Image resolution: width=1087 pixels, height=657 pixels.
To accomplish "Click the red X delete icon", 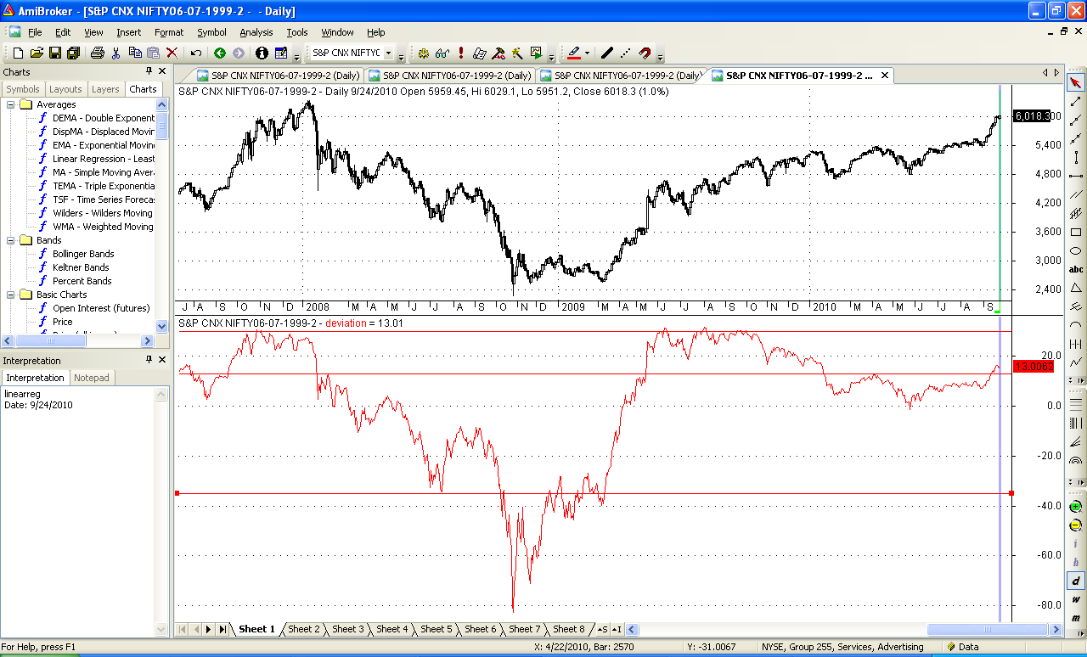I will coord(172,53).
